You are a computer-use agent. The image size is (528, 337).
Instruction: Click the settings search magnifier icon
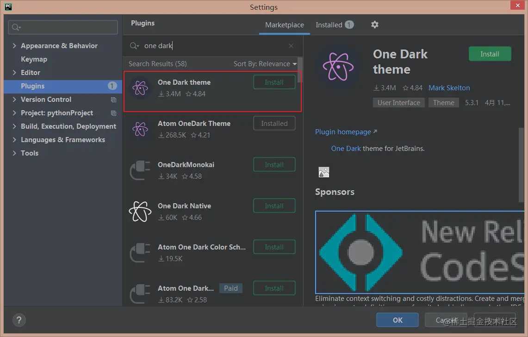click(16, 27)
